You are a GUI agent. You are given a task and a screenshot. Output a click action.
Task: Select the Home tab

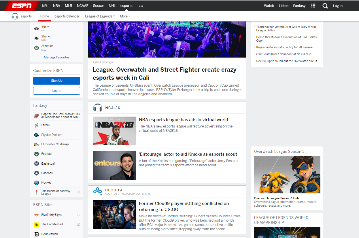point(45,16)
